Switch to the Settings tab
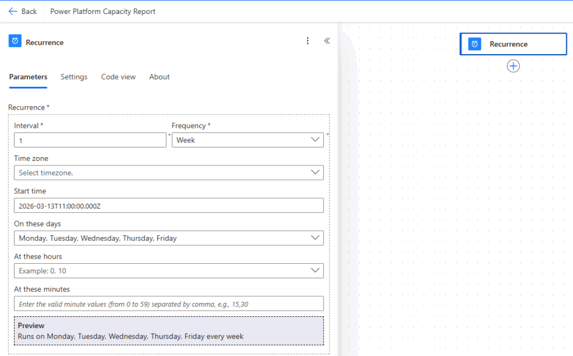 tap(74, 77)
